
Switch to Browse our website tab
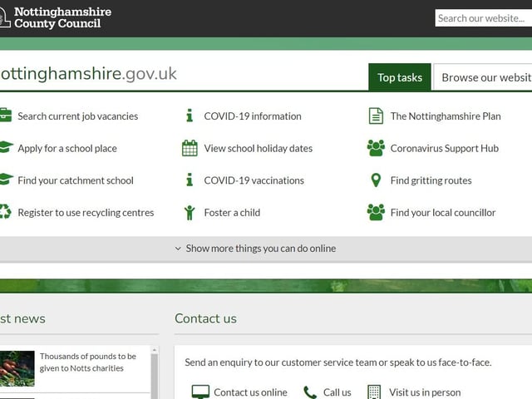[483, 77]
